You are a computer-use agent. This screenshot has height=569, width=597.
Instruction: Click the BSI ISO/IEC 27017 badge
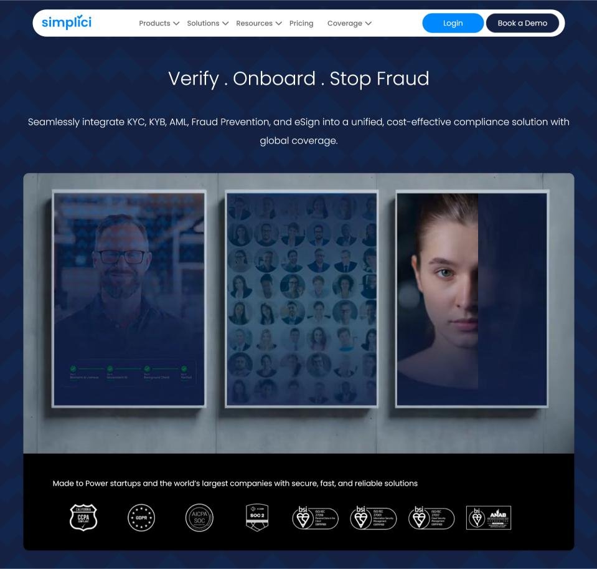point(431,517)
